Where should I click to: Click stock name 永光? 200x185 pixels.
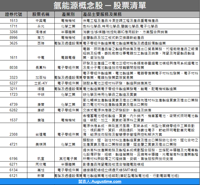[x=41, y=26]
